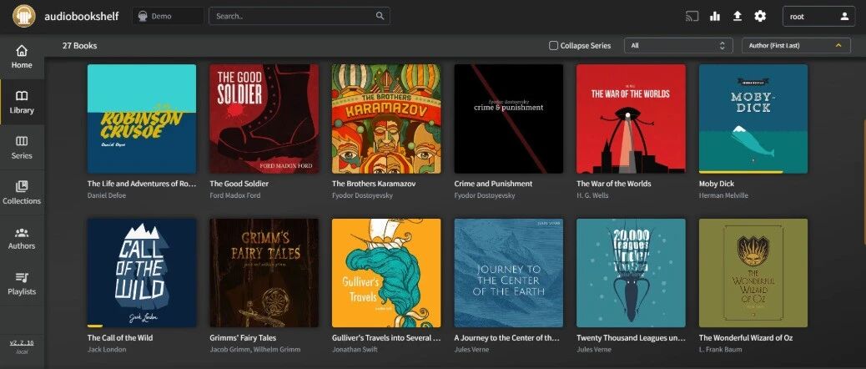The height and width of the screenshot is (369, 866).
Task: Click author Jack London
Action: 107,350
